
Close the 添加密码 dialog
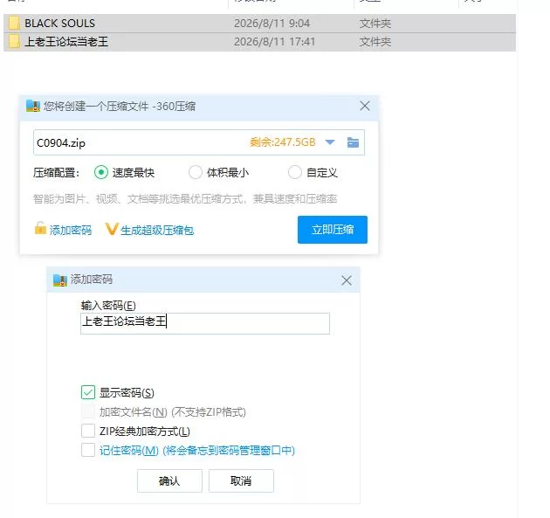[x=347, y=280]
